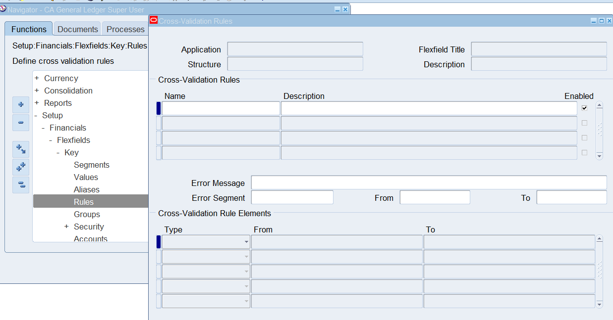The width and height of the screenshot is (613, 320).
Task: Click the Description field of the third rule row
Action: point(429,138)
